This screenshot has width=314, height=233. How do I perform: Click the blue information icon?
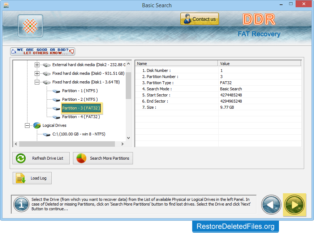pyautogui.click(x=21, y=204)
